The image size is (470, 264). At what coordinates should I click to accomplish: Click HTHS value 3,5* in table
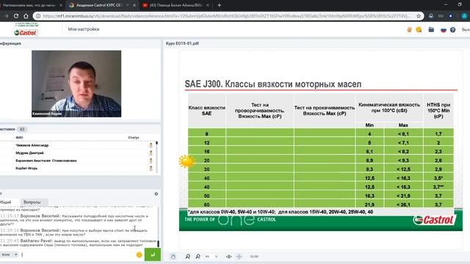click(438, 178)
